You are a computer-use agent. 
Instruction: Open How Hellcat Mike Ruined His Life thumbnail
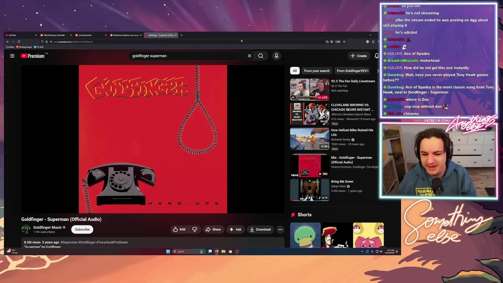310,139
